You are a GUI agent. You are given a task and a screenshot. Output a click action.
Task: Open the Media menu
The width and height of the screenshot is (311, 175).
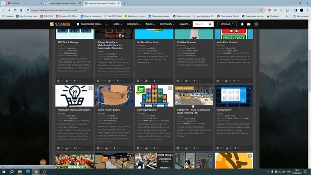tap(151, 24)
